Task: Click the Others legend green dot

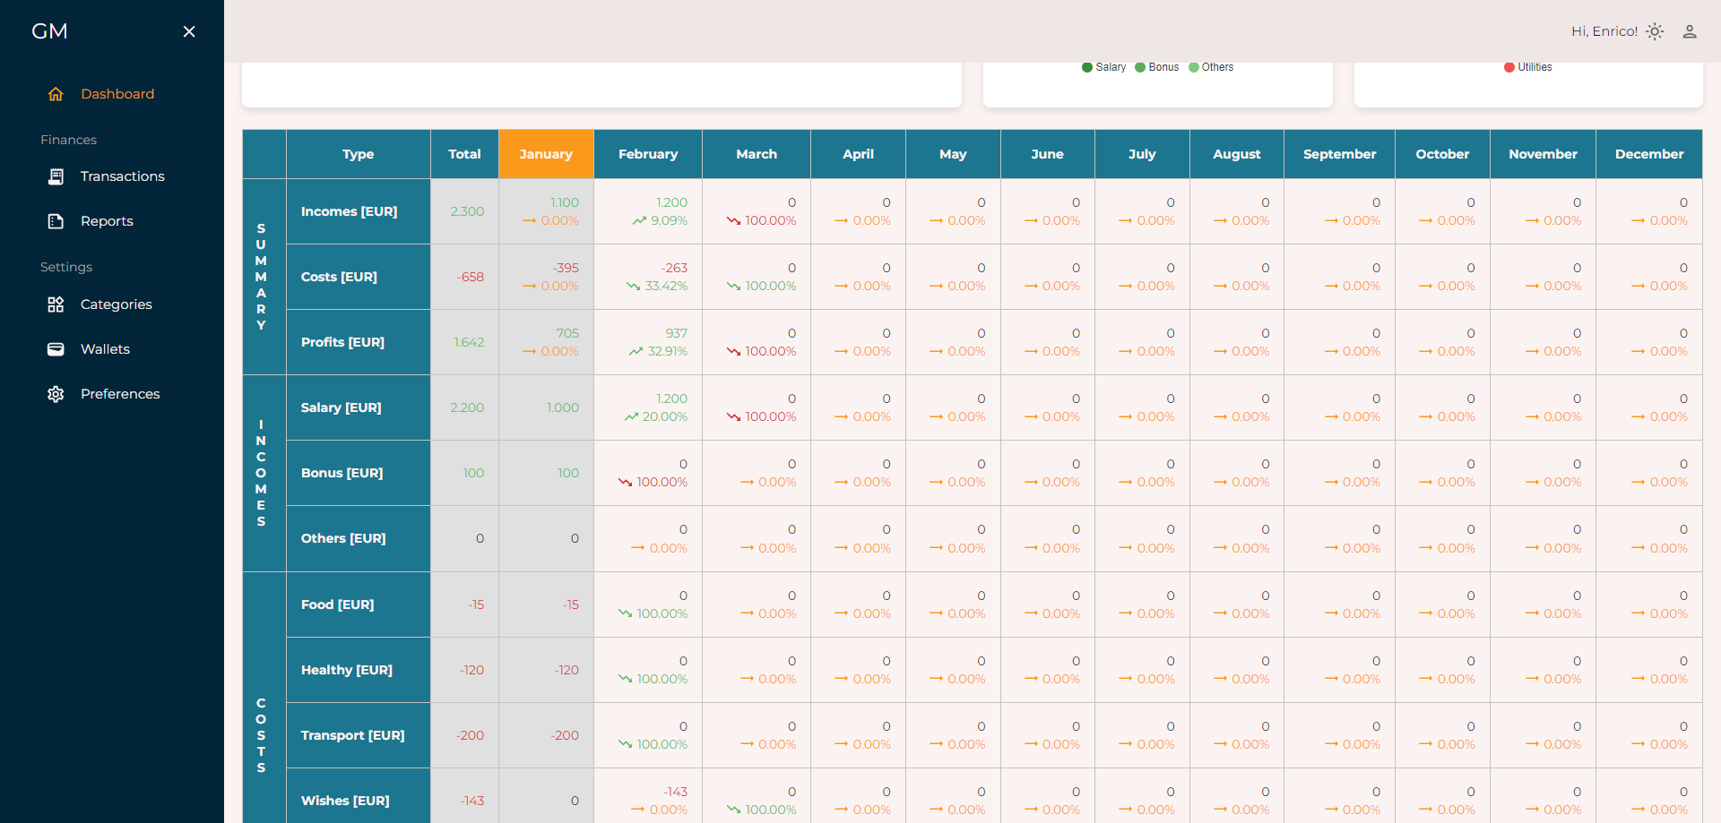Action: 1194,67
